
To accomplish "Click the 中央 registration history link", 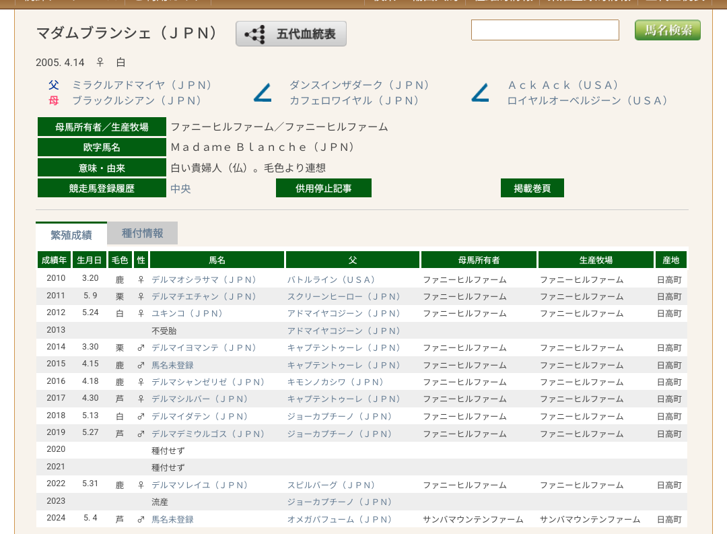I will pos(180,189).
